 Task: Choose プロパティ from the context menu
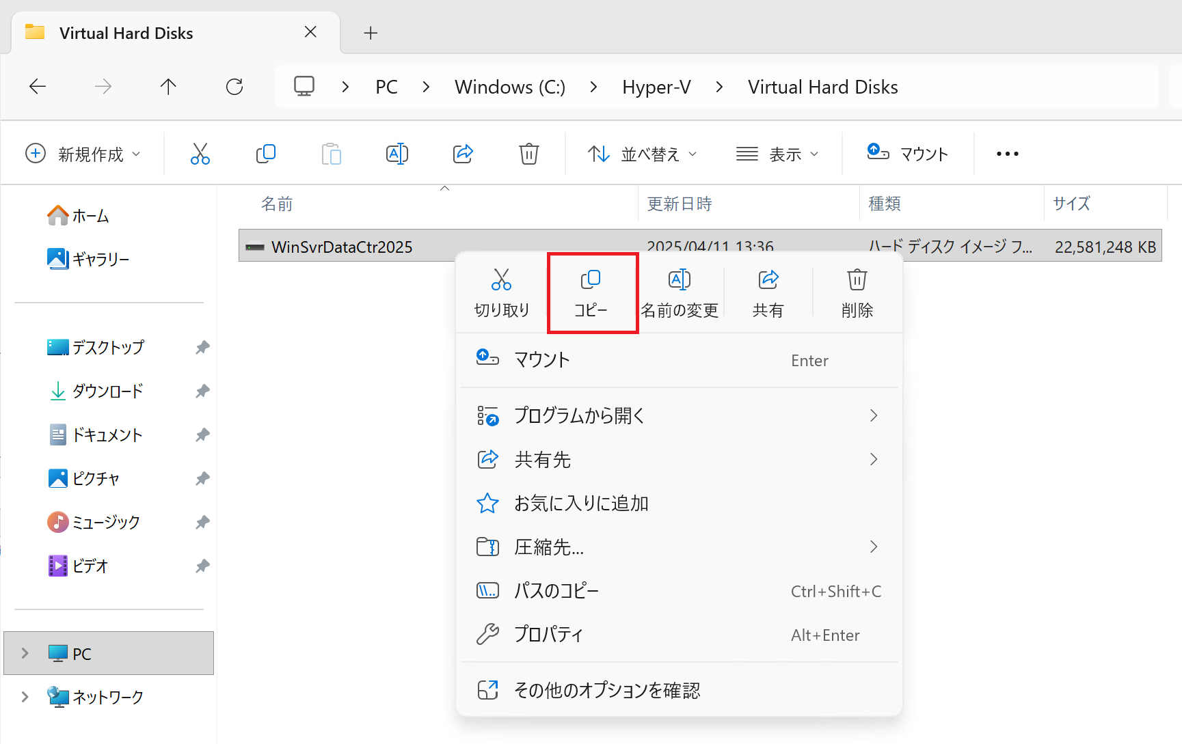click(x=548, y=635)
